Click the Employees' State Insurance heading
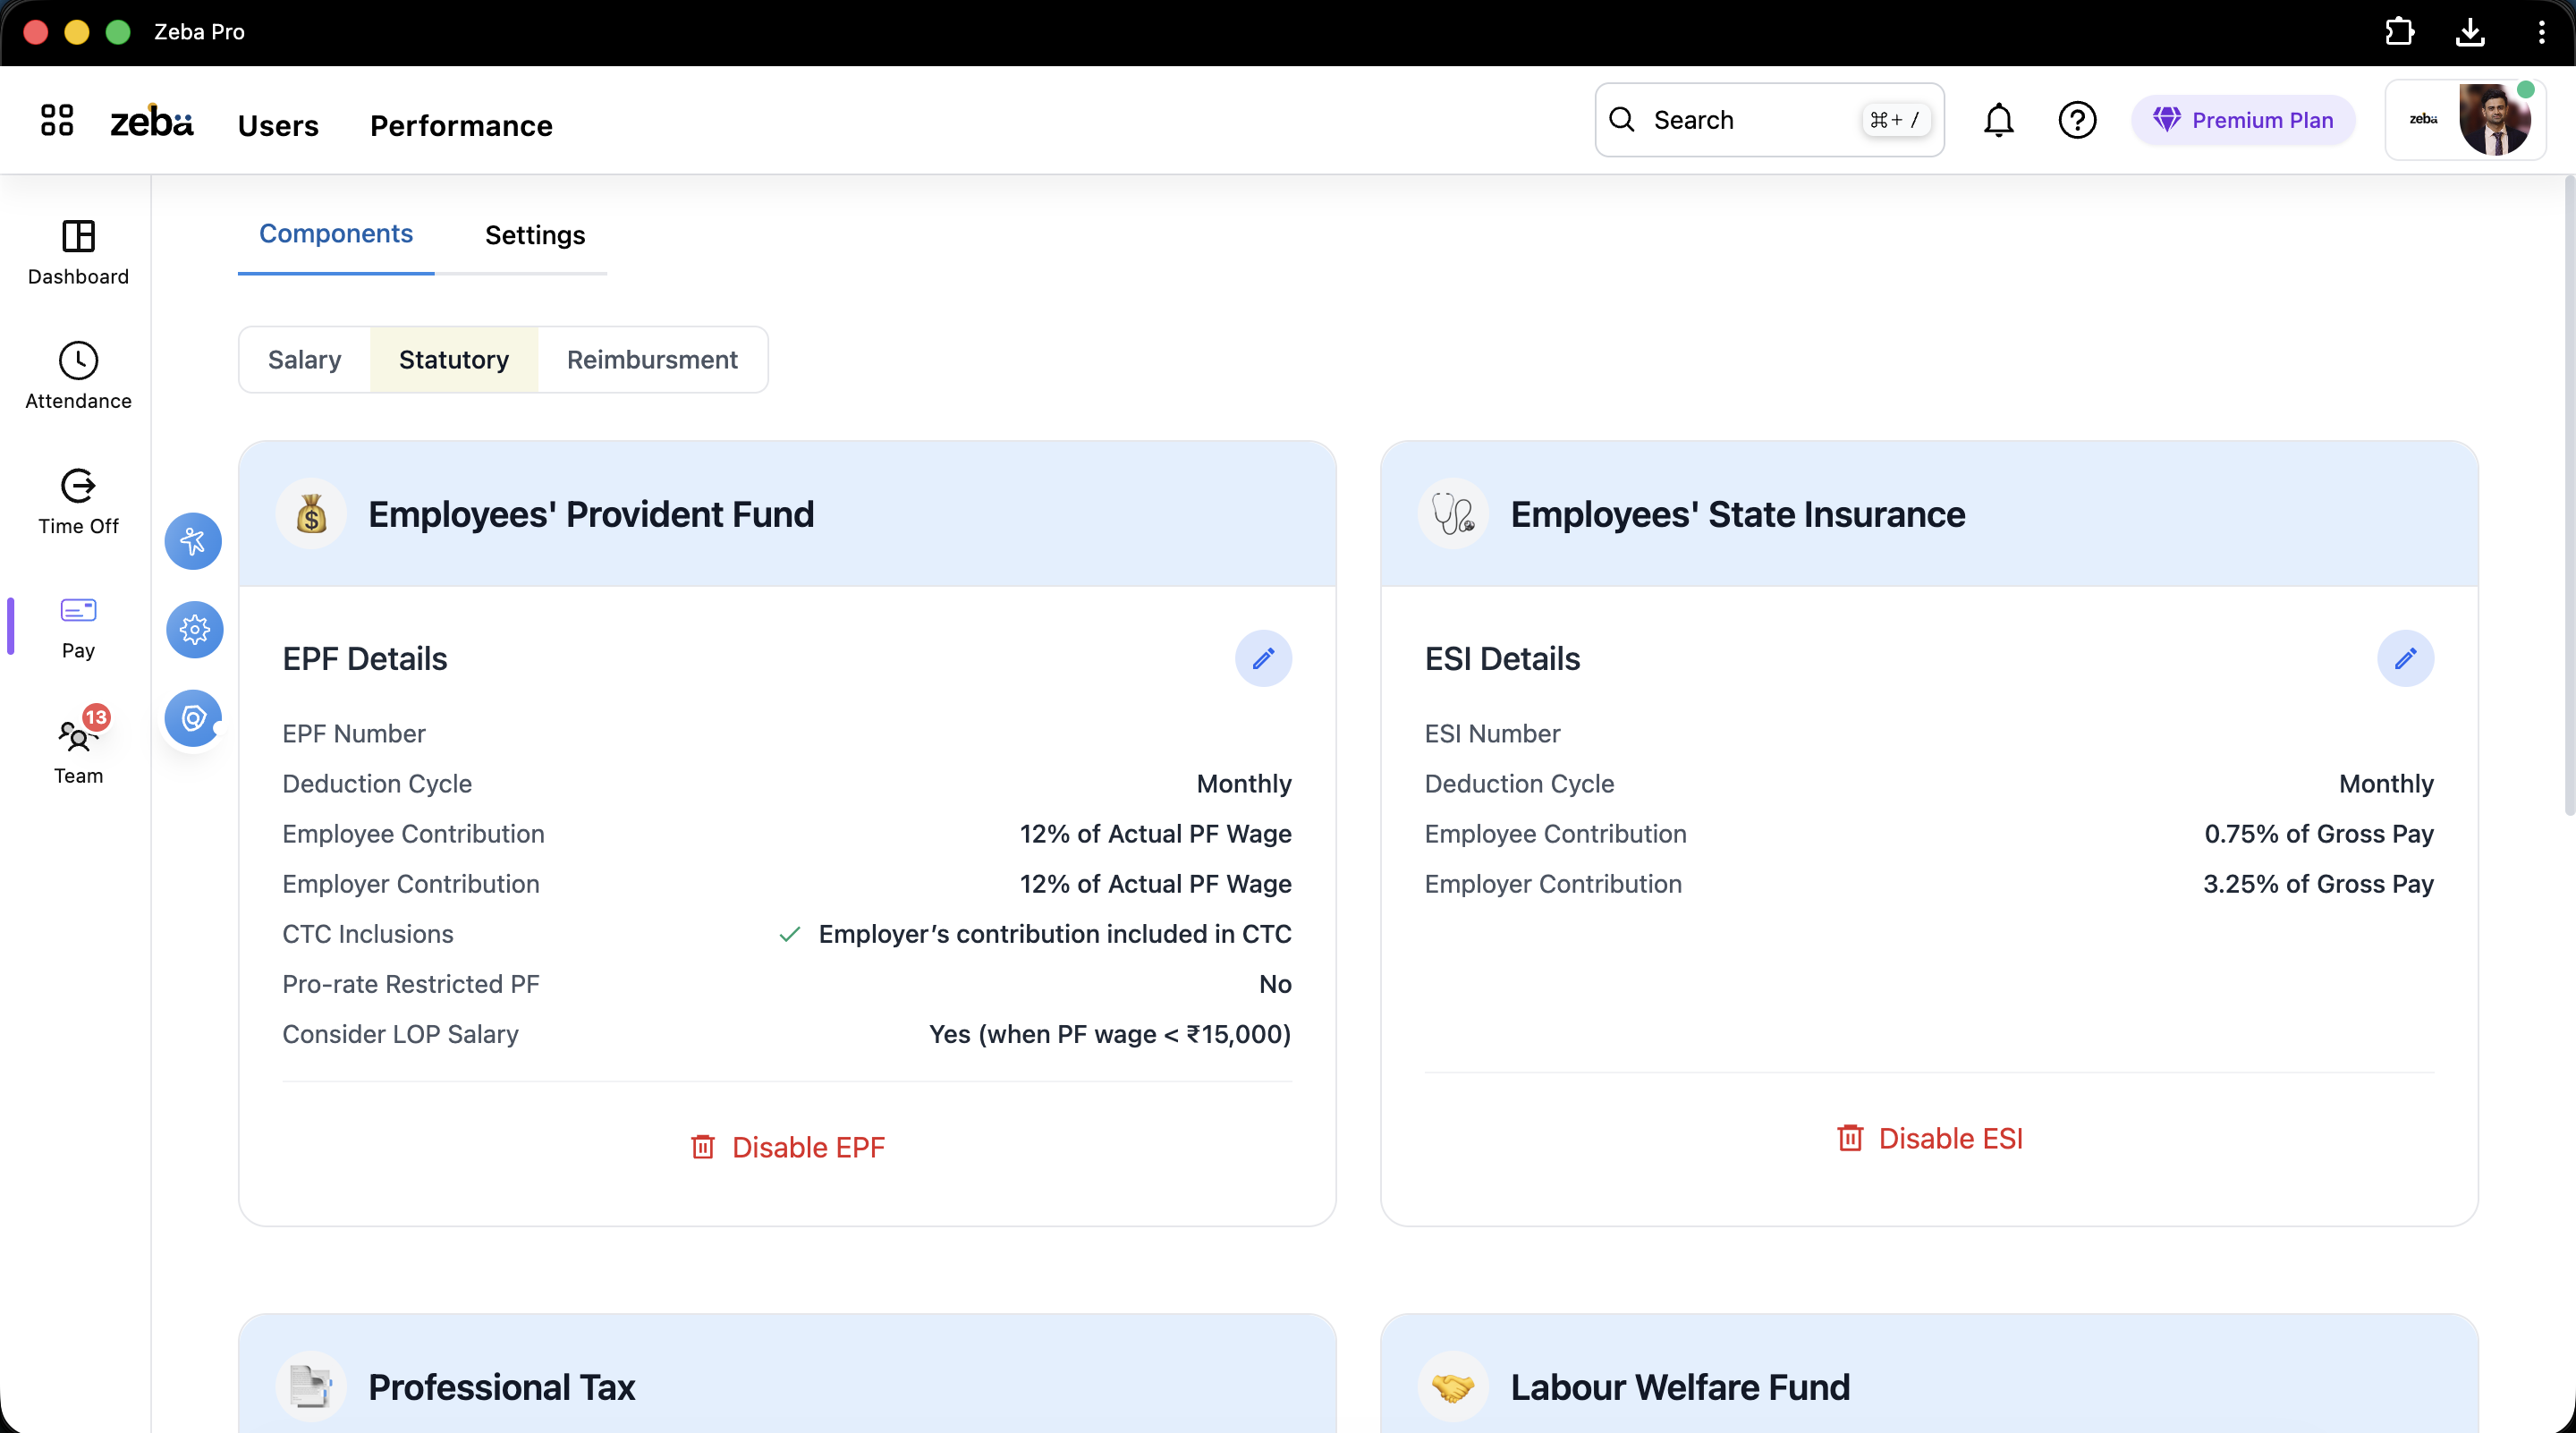This screenshot has height=1433, width=2576. coord(1738,514)
